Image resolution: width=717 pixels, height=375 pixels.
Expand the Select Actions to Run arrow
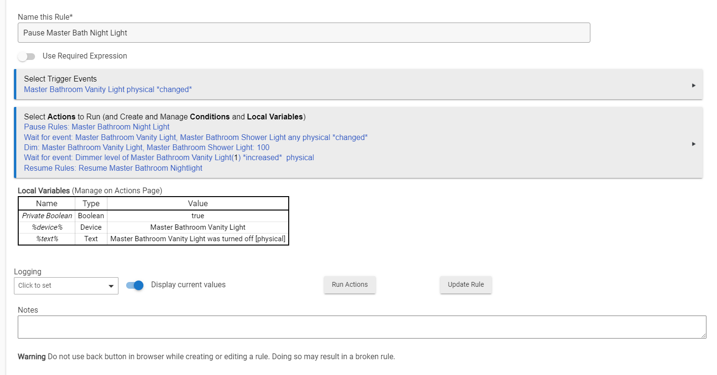693,144
